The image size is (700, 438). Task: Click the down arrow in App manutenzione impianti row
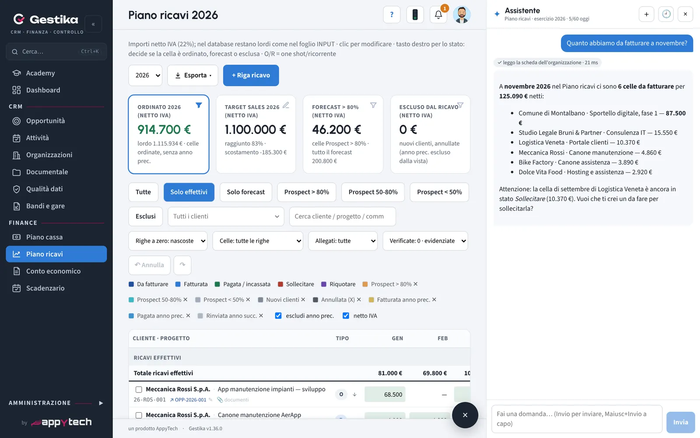point(354,394)
